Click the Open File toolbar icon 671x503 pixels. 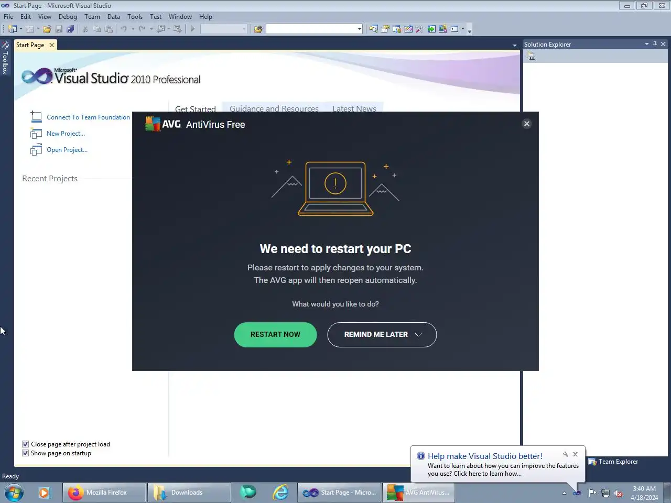click(47, 29)
